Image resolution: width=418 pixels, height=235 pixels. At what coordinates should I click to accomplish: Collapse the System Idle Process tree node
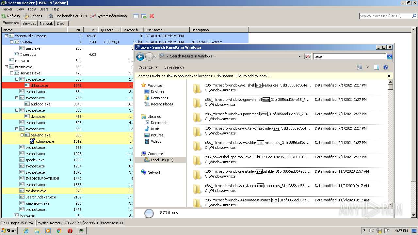6,36
